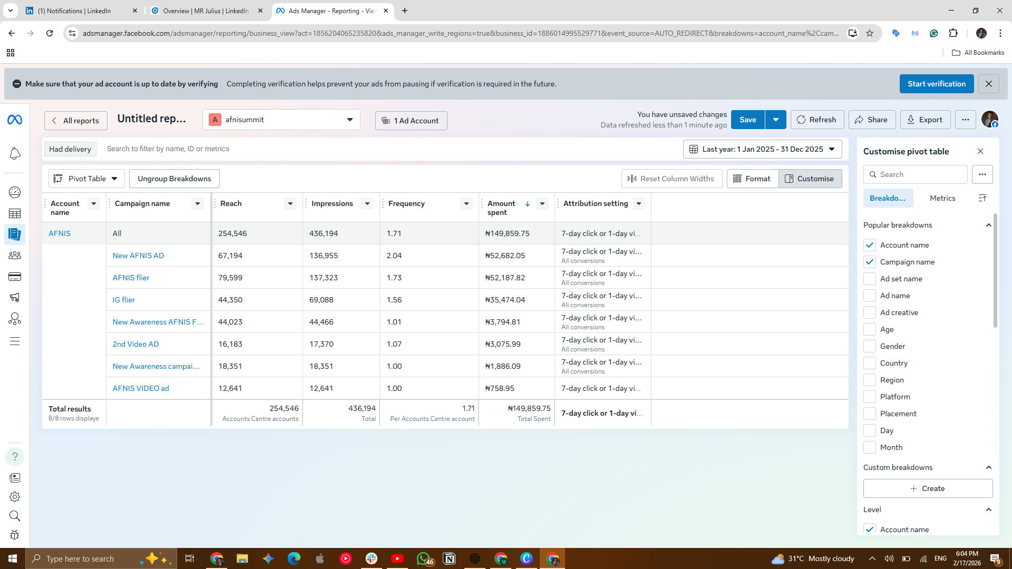
Task: Click the Meta logo icon
Action: (15, 120)
